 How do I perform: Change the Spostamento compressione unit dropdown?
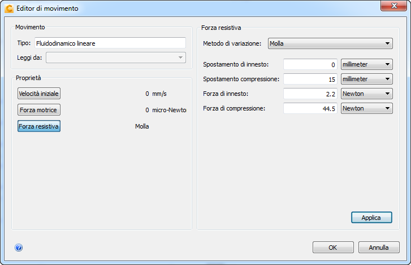point(367,79)
